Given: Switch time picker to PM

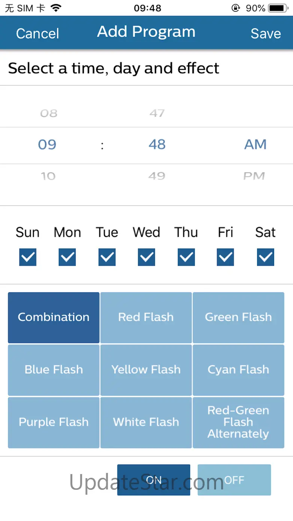Looking at the screenshot, I should [254, 176].
